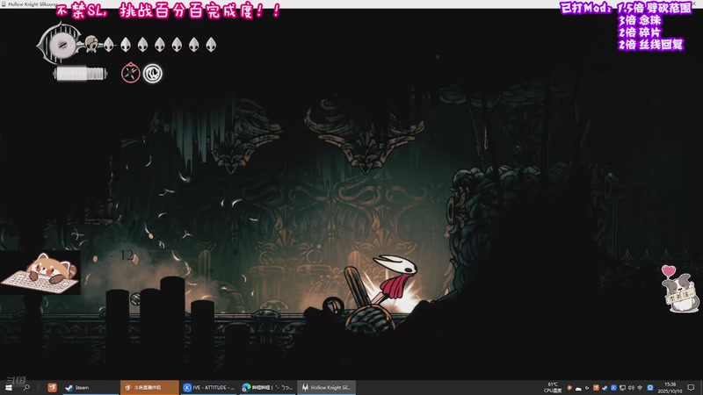
Task: Open the clock showing 15:38
Action: [670, 387]
